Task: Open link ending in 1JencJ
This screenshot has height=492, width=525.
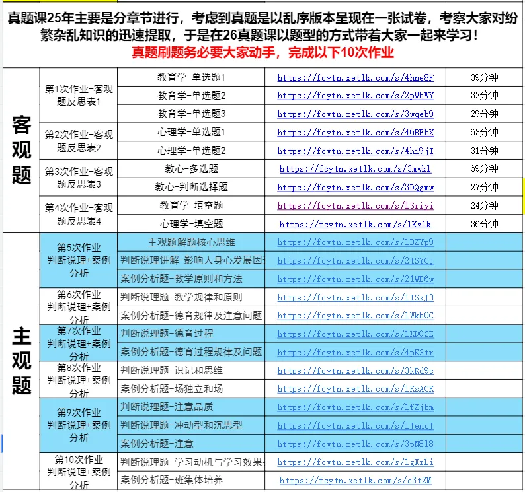Action: tap(355, 425)
